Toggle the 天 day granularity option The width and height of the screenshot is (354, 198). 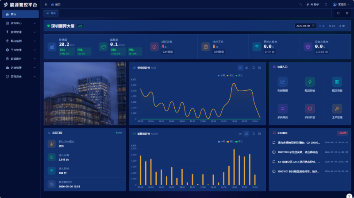coord(322,26)
